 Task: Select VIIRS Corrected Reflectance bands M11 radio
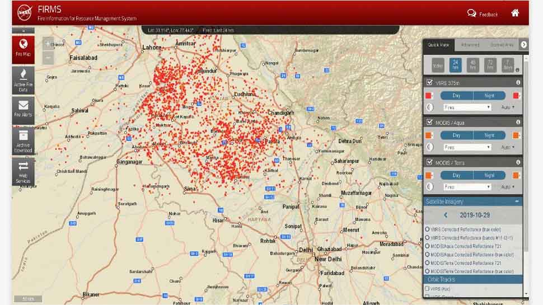click(x=427, y=238)
